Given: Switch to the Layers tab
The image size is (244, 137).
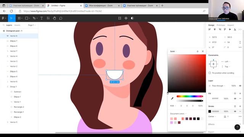Looking at the screenshot, I should (9, 25).
